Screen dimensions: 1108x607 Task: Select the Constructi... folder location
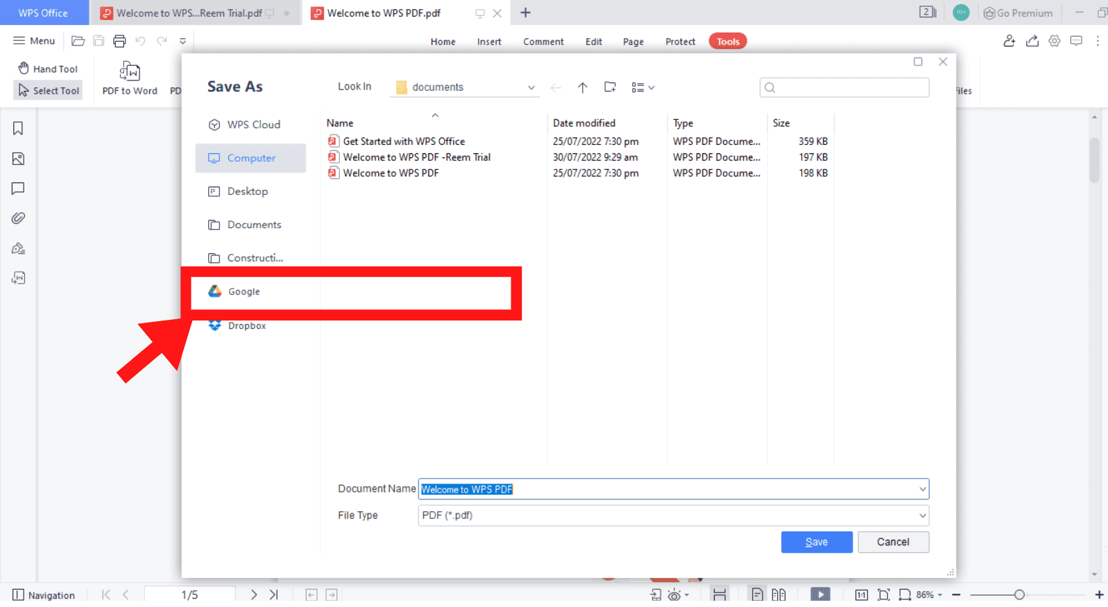point(250,258)
